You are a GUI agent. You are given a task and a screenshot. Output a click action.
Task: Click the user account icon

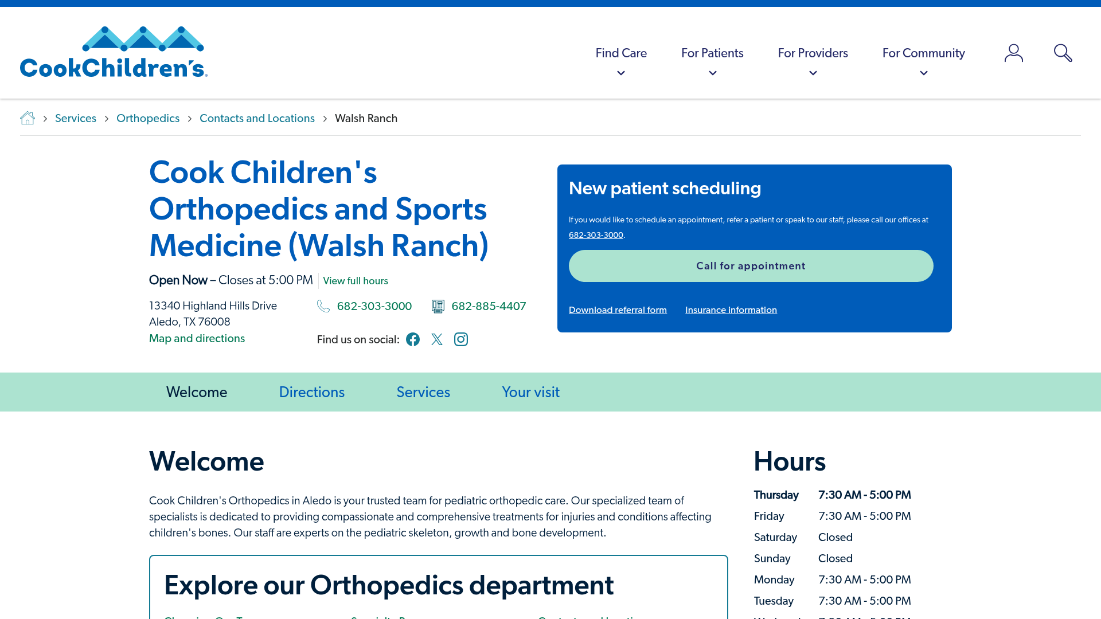tap(1013, 53)
